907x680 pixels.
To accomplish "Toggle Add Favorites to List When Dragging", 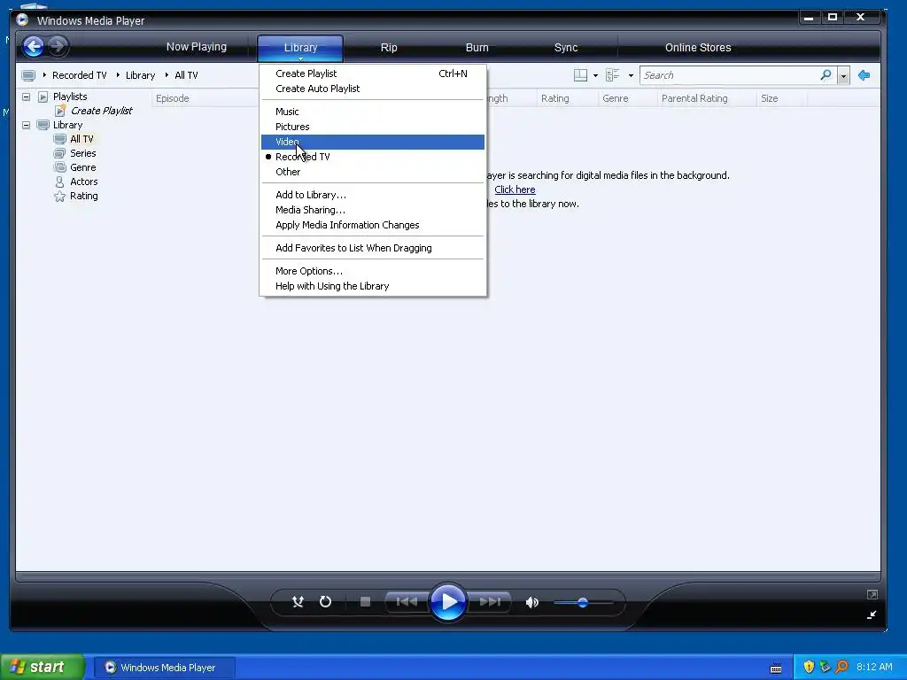I will pos(373,248).
